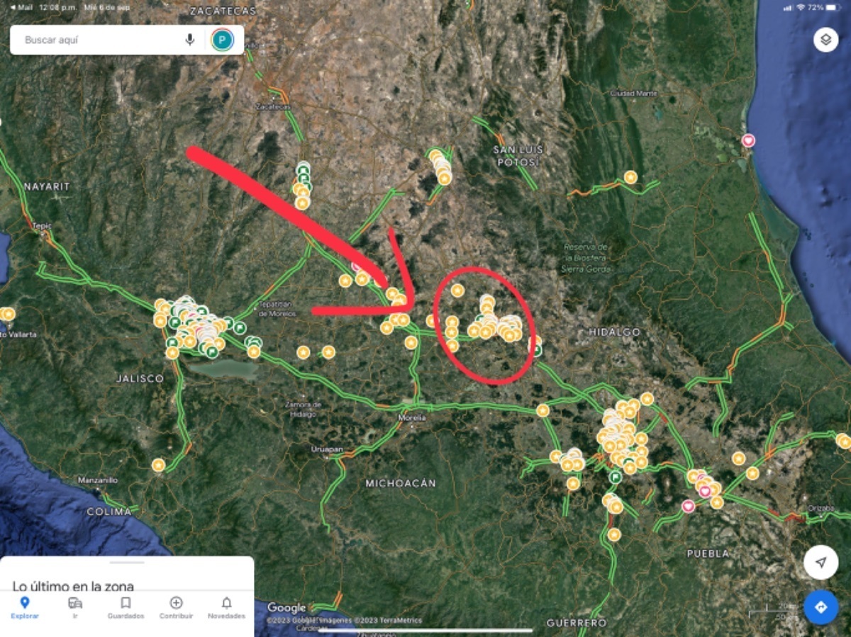This screenshot has width=851, height=637.
Task: Open the profile avatar with letter P
Action: coord(222,40)
